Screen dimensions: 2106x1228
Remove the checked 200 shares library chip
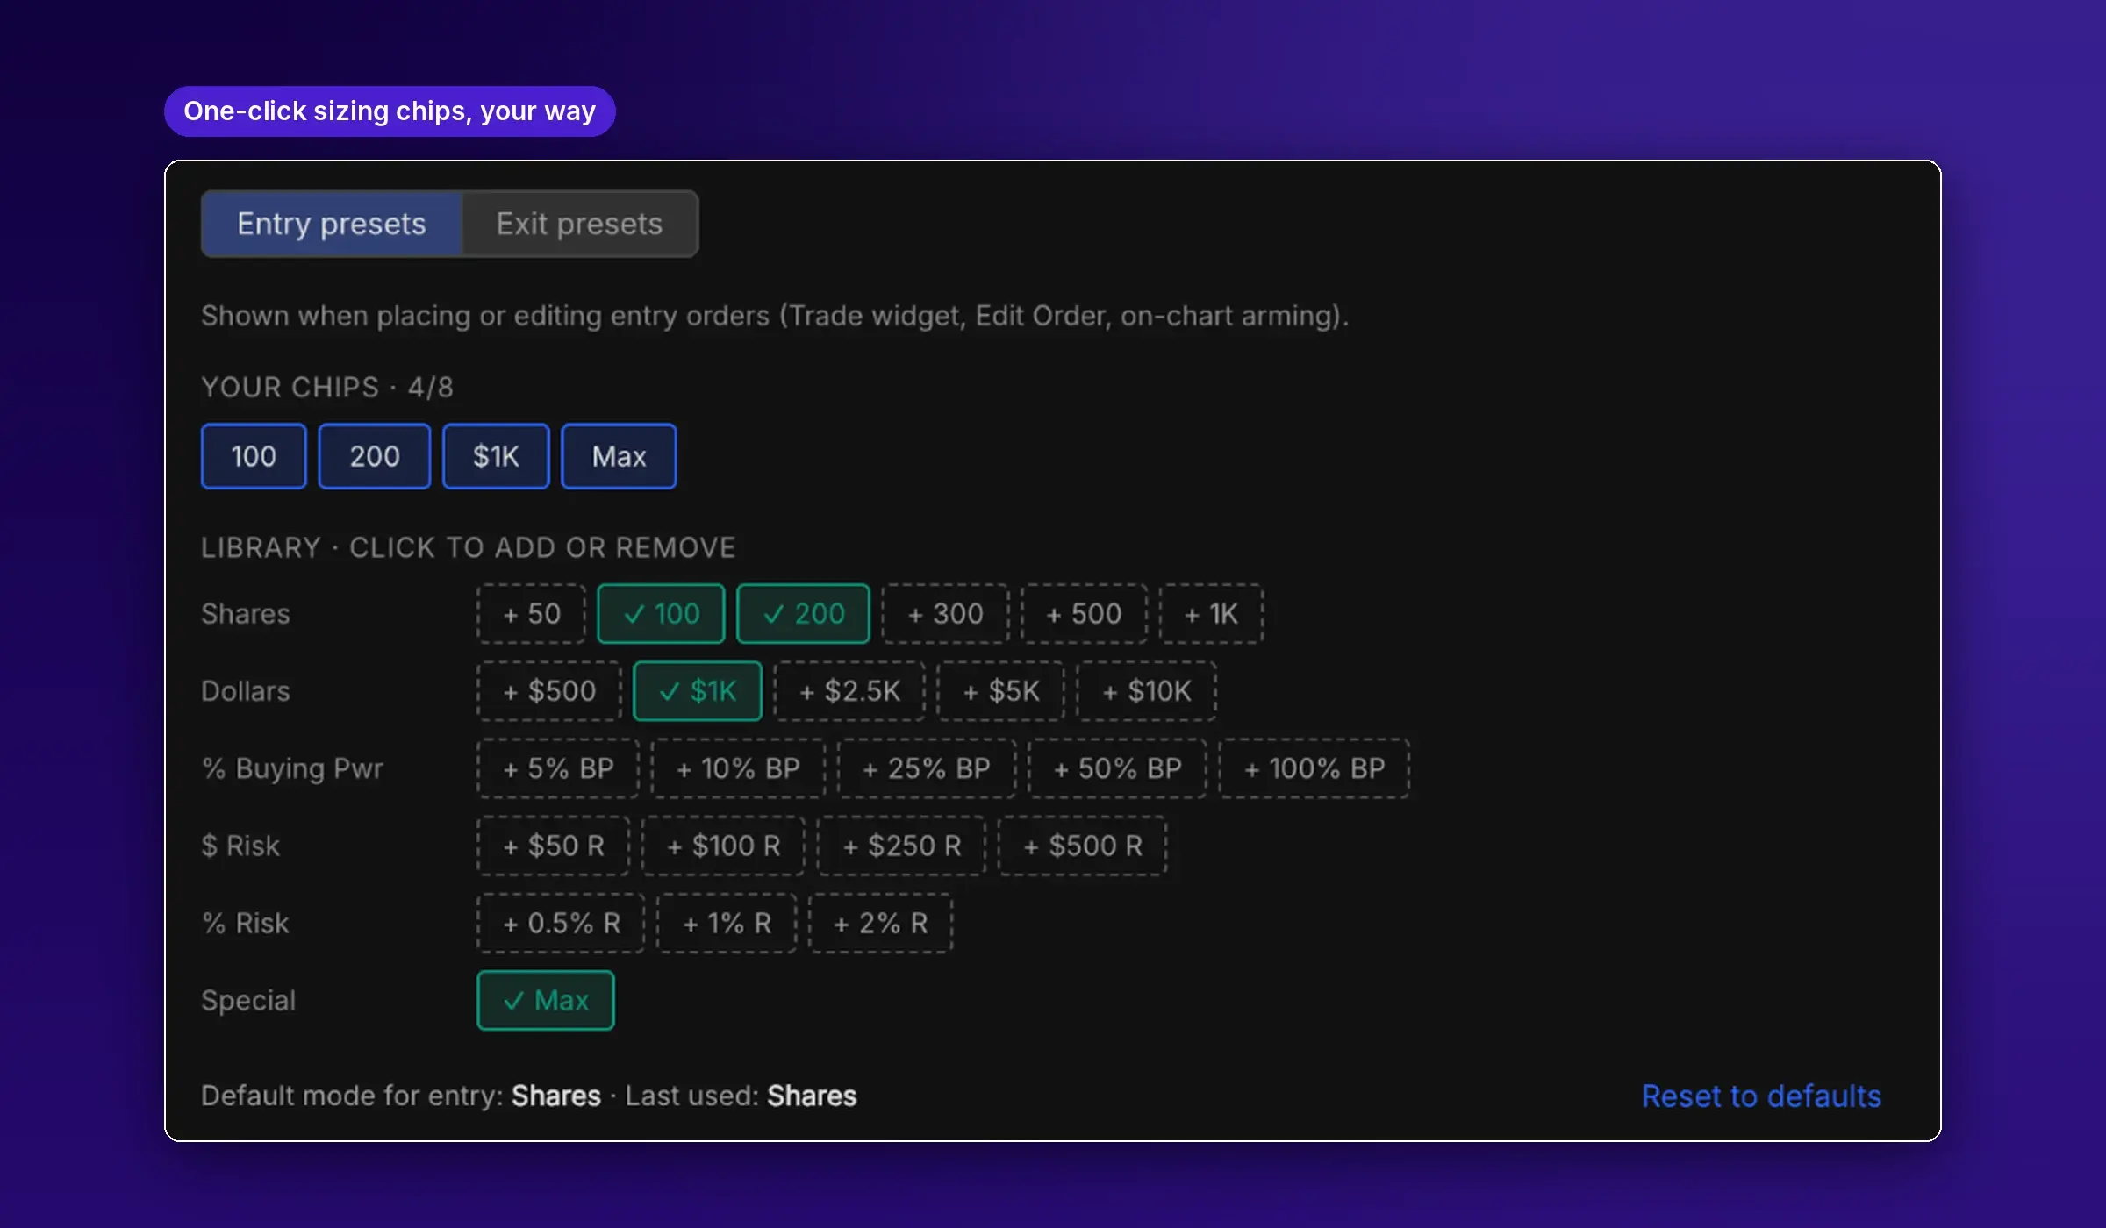point(804,614)
